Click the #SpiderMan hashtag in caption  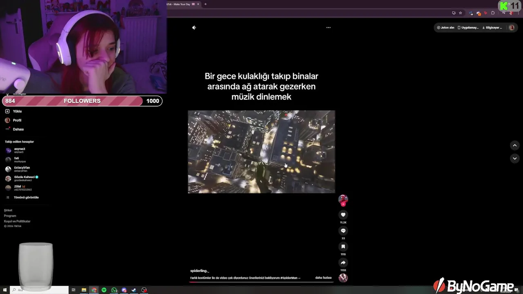(289, 278)
